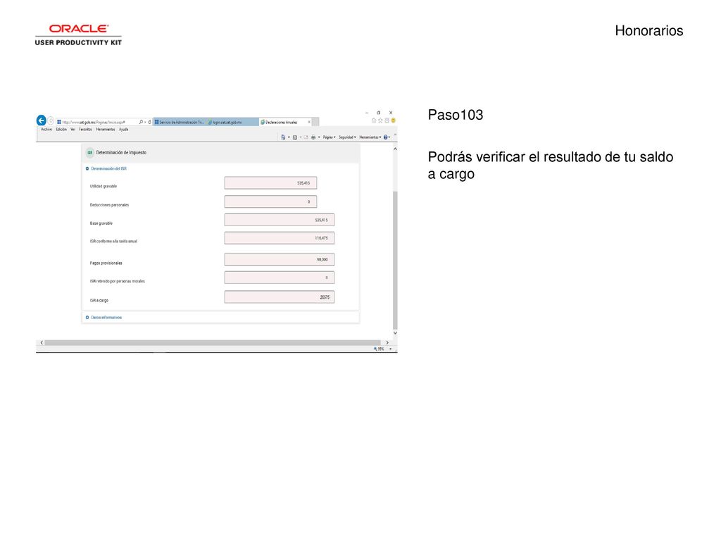The image size is (721, 541).
Task: Open the Archivo menu
Action: (46, 130)
